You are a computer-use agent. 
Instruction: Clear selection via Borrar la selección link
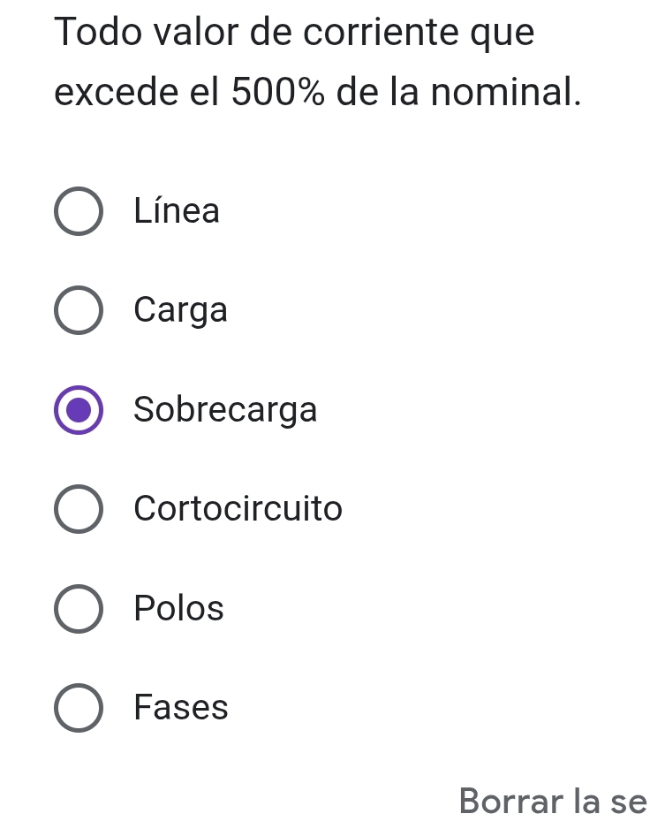pyautogui.click(x=553, y=802)
